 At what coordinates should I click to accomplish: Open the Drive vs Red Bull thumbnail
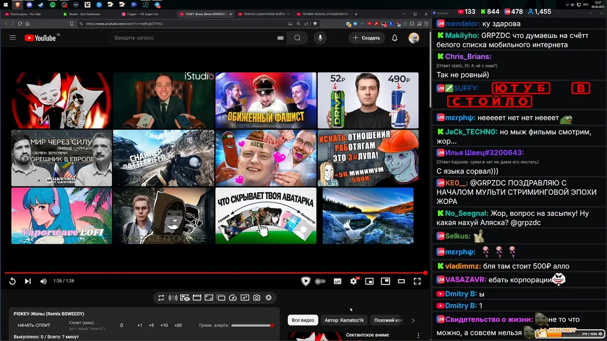368,100
